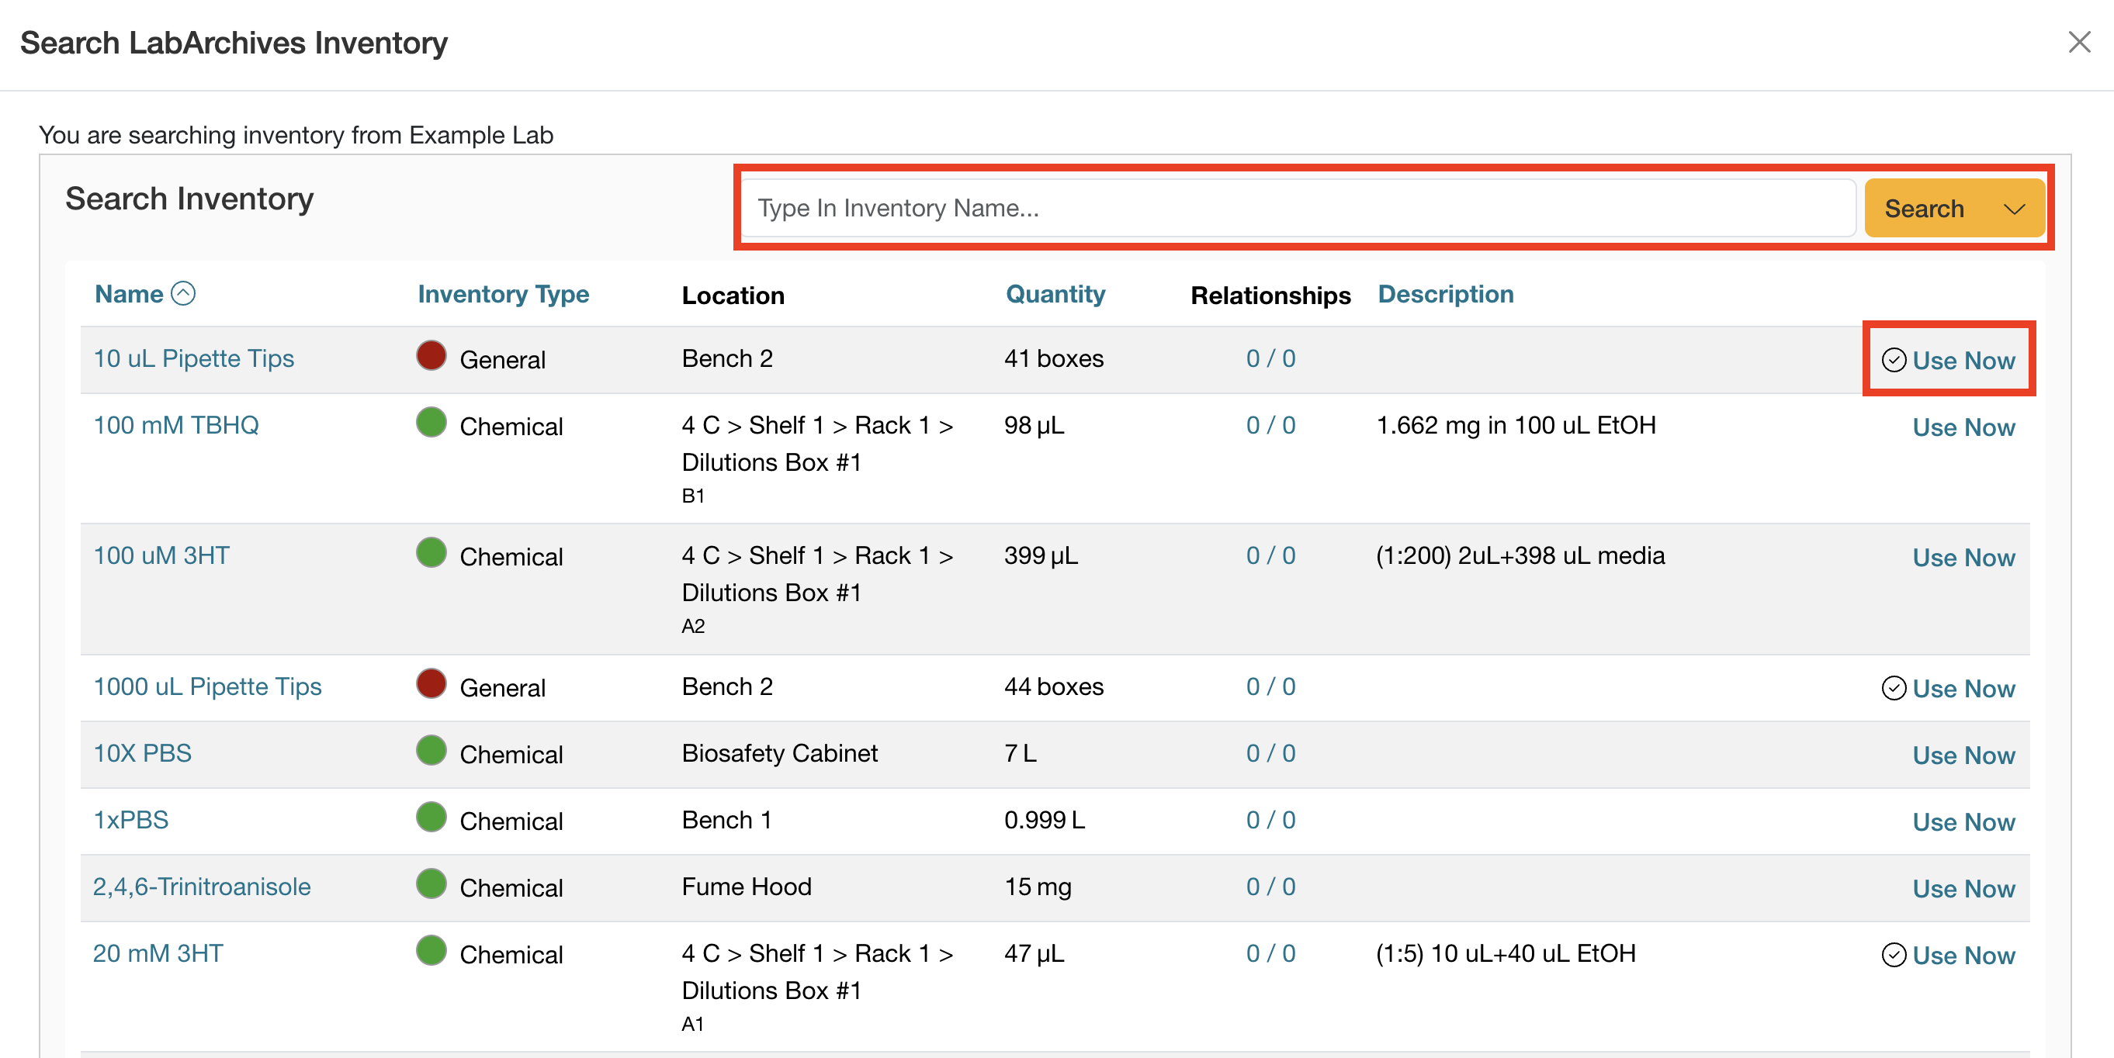Select the quantity '15 mg'
The height and width of the screenshot is (1058, 2114).
(1038, 887)
